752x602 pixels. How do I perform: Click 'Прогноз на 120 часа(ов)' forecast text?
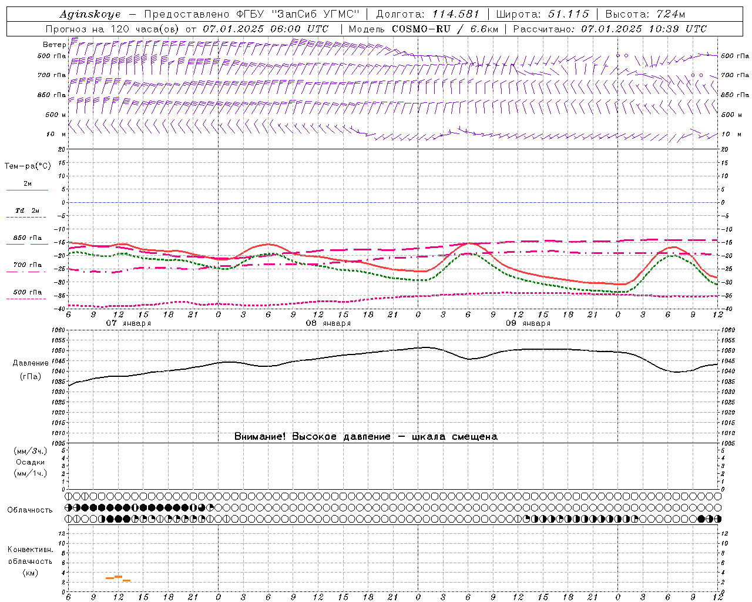point(113,29)
